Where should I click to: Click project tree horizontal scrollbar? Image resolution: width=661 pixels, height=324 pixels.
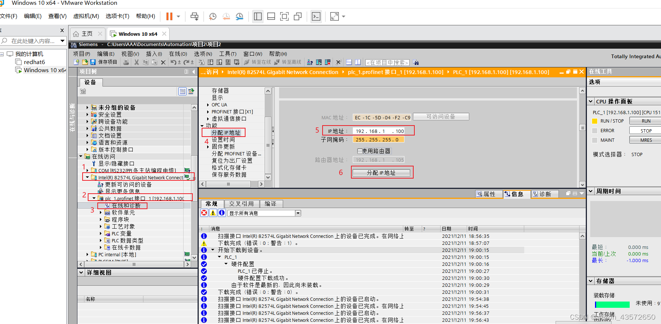tap(134, 264)
